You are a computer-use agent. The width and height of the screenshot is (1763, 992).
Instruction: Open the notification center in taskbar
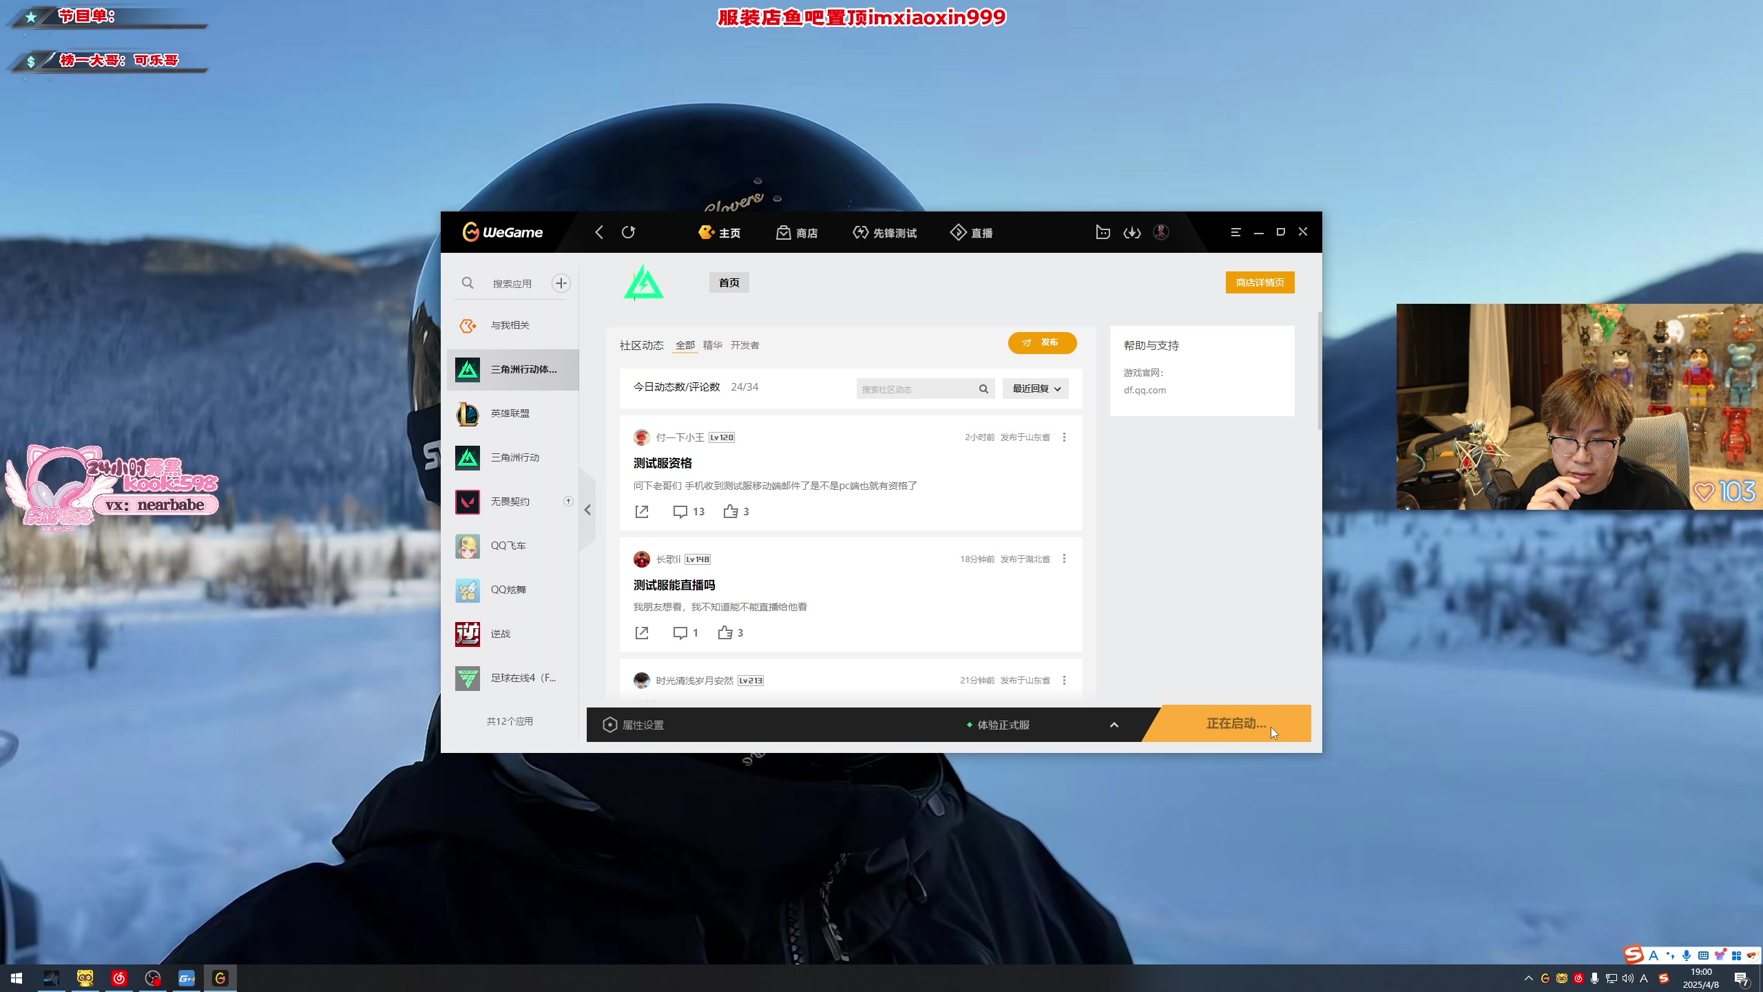click(1742, 978)
